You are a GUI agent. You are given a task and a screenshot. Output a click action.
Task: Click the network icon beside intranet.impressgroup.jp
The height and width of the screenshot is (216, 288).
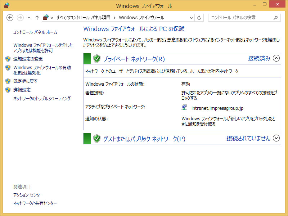pyautogui.click(x=184, y=107)
